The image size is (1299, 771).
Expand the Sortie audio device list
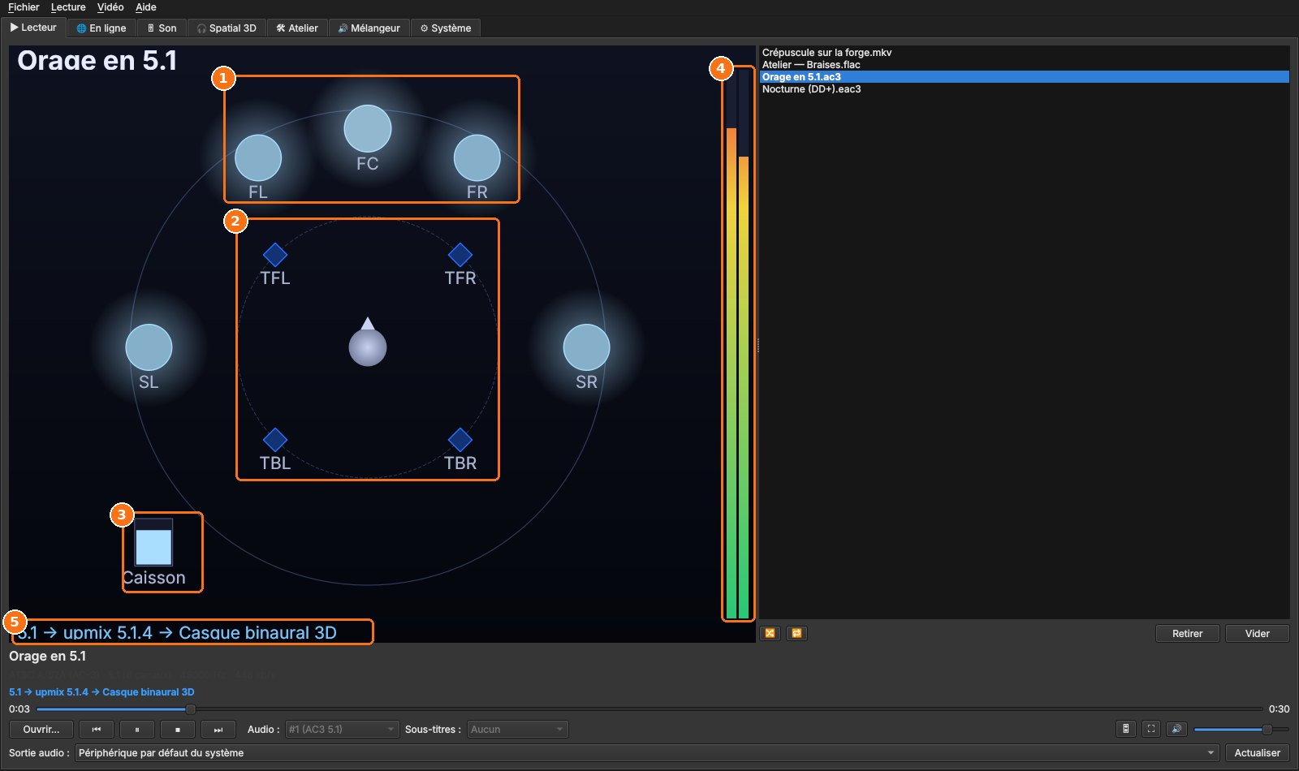click(x=647, y=753)
